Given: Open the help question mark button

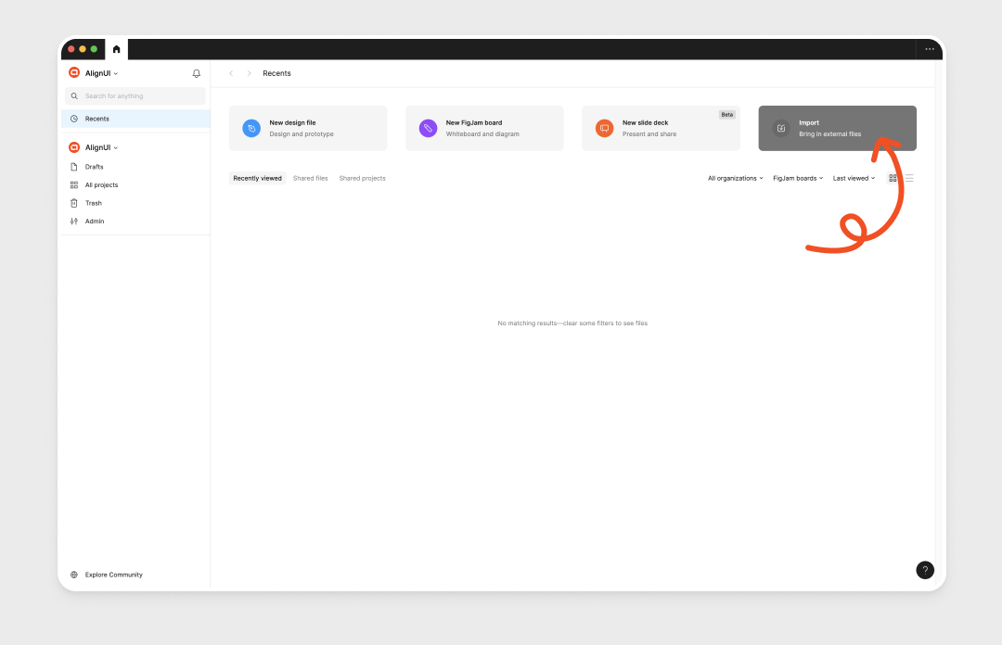Looking at the screenshot, I should coord(924,570).
